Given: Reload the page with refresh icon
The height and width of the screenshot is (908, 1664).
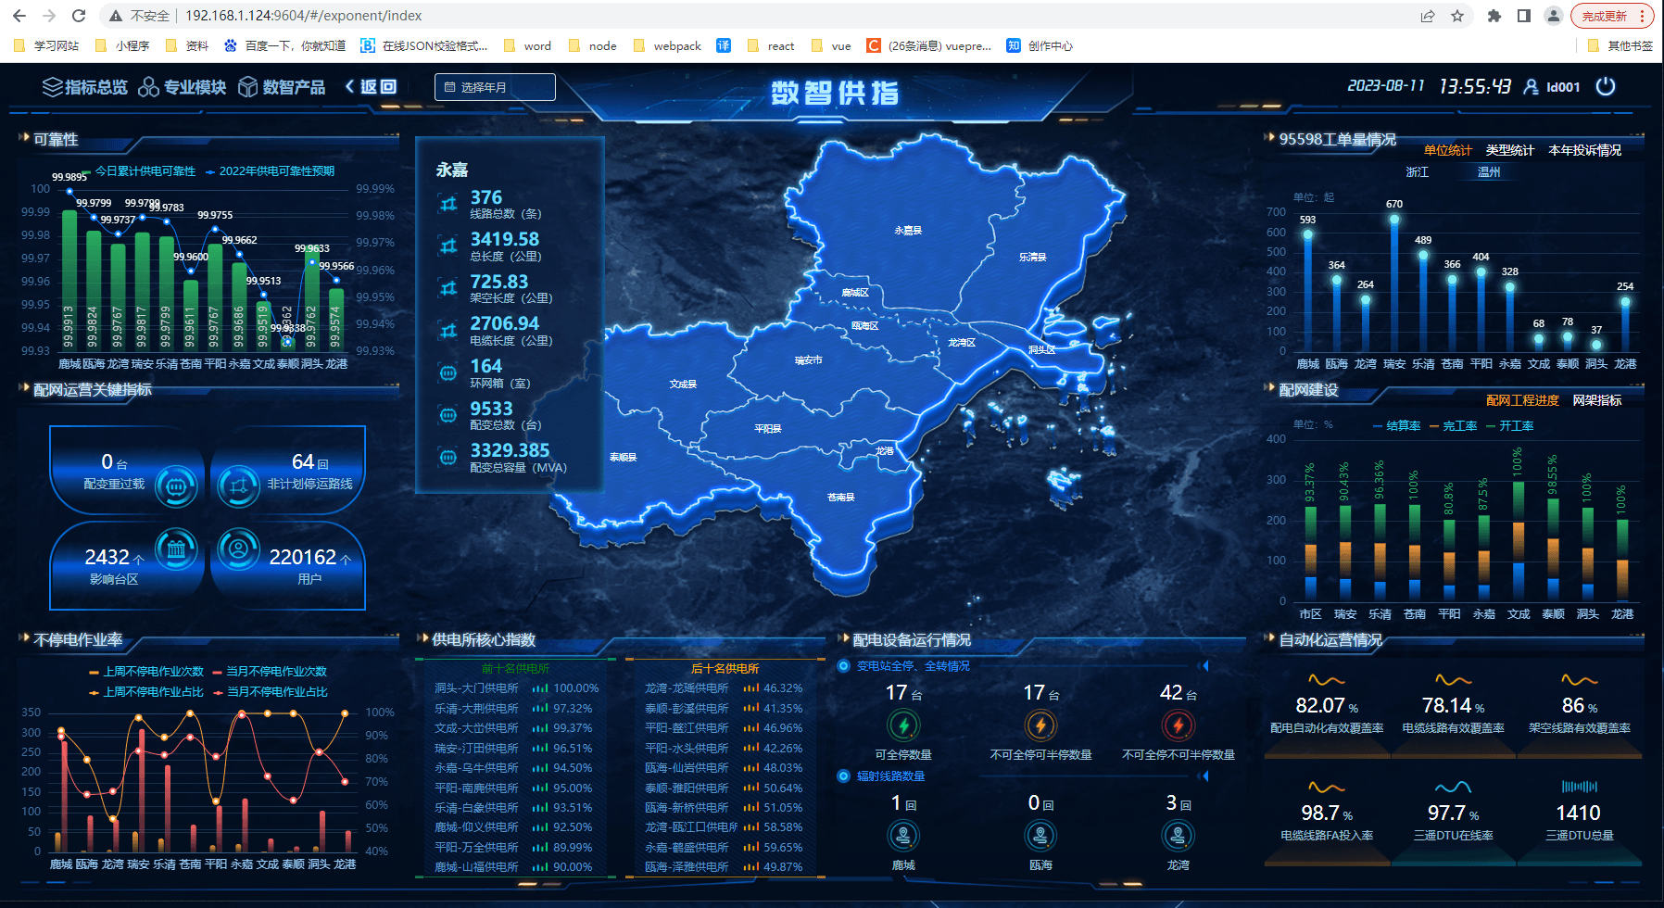Looking at the screenshot, I should pyautogui.click(x=79, y=16).
